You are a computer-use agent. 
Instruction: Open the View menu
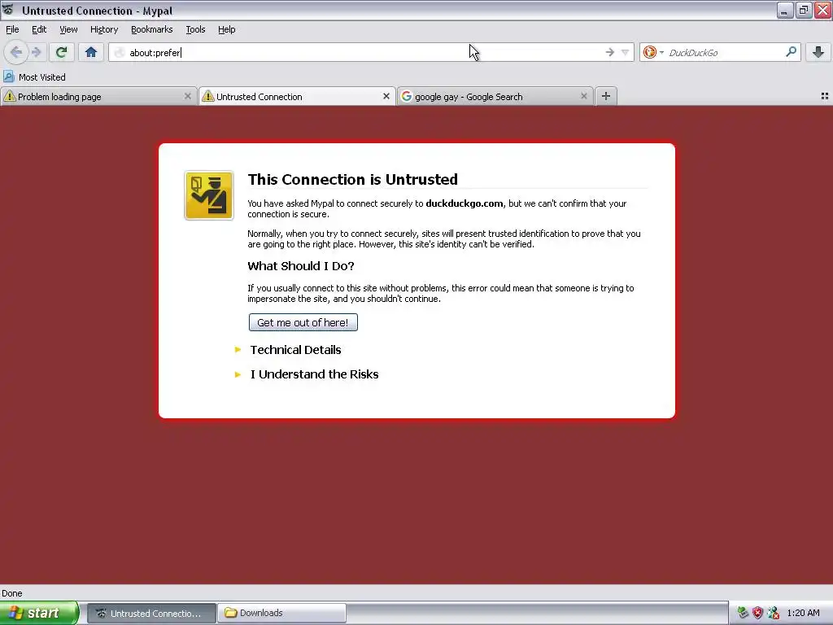click(68, 29)
